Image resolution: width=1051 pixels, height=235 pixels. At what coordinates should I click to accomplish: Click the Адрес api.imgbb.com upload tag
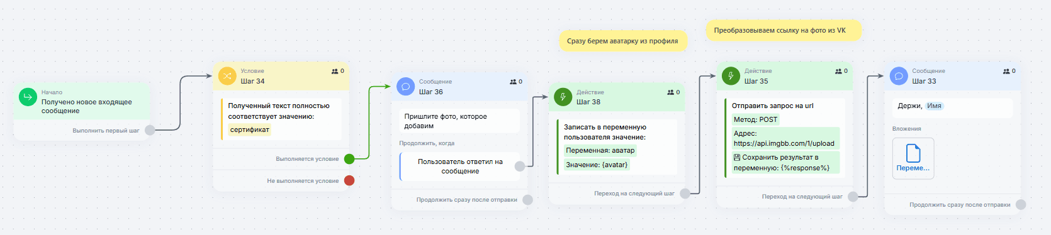pos(785,138)
